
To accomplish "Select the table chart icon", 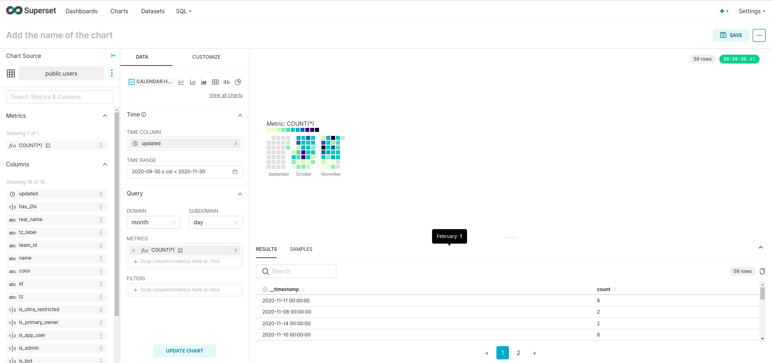I will [215, 82].
